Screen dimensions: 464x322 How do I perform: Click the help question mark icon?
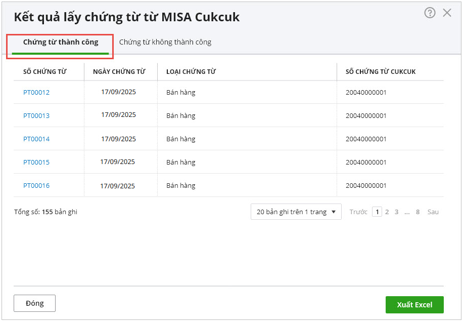(430, 13)
